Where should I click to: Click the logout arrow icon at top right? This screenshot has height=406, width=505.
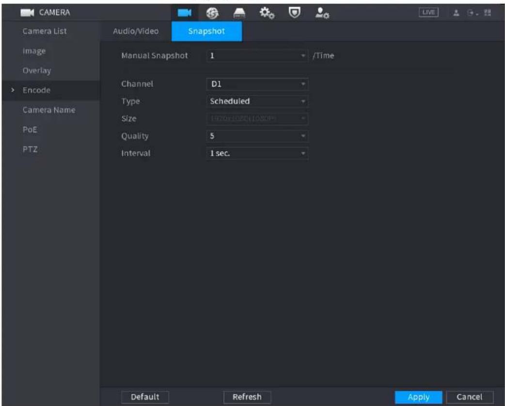(472, 13)
